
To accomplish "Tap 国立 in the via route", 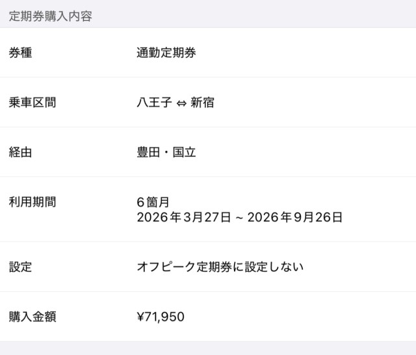I will 184,153.
